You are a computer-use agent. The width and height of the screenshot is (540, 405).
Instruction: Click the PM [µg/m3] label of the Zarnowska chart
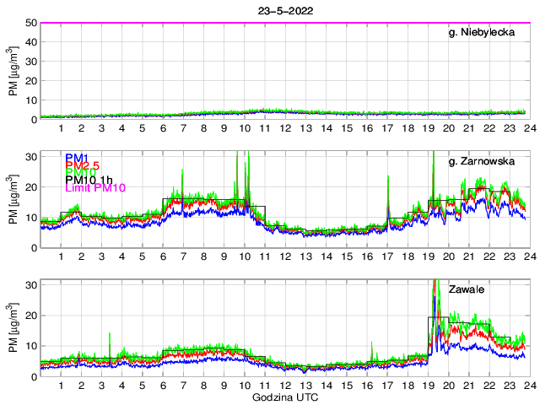point(13,199)
